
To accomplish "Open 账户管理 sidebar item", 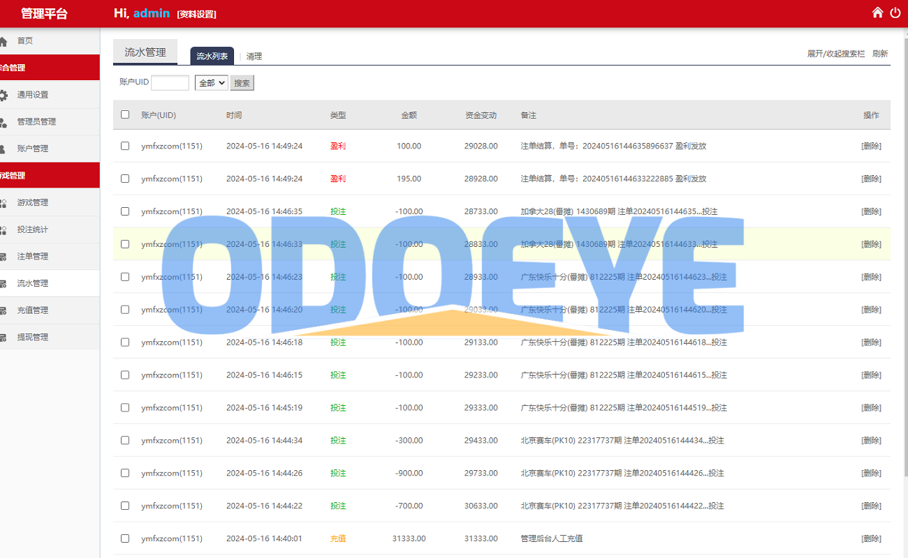I will 33,149.
